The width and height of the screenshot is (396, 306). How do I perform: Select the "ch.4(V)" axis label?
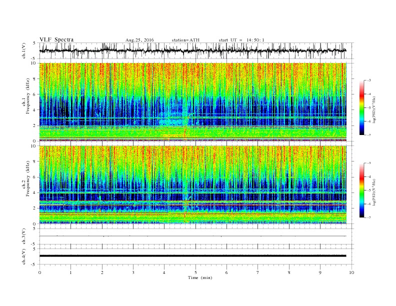click(24, 256)
